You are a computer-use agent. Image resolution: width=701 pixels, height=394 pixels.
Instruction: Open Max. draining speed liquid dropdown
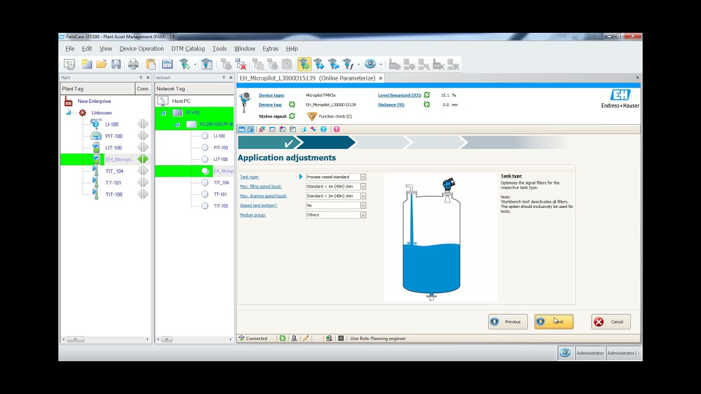pos(363,196)
